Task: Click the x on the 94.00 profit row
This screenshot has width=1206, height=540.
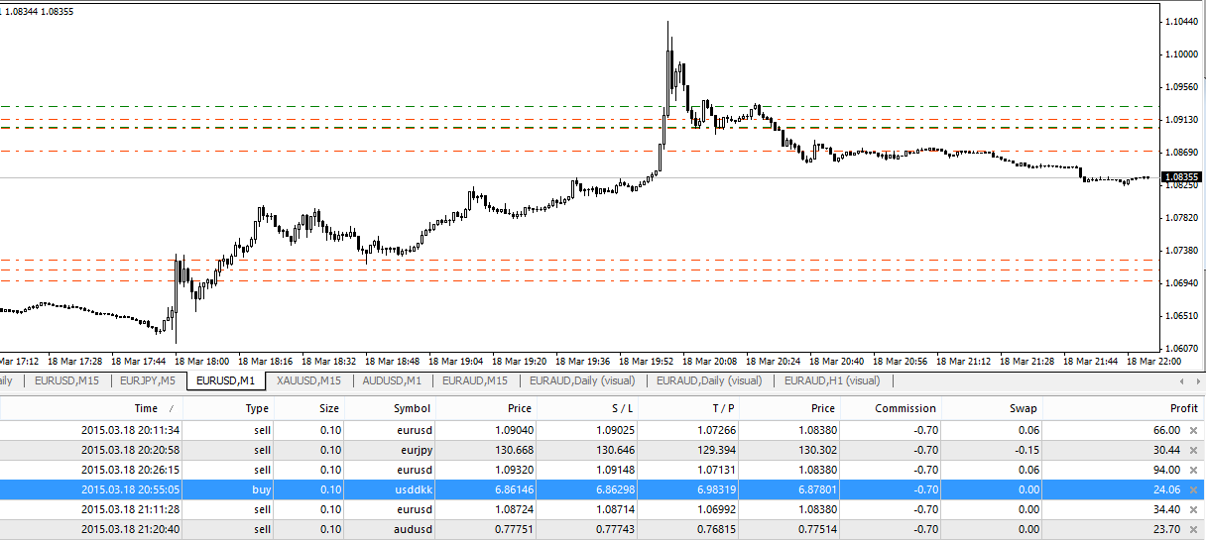Action: pos(1193,470)
